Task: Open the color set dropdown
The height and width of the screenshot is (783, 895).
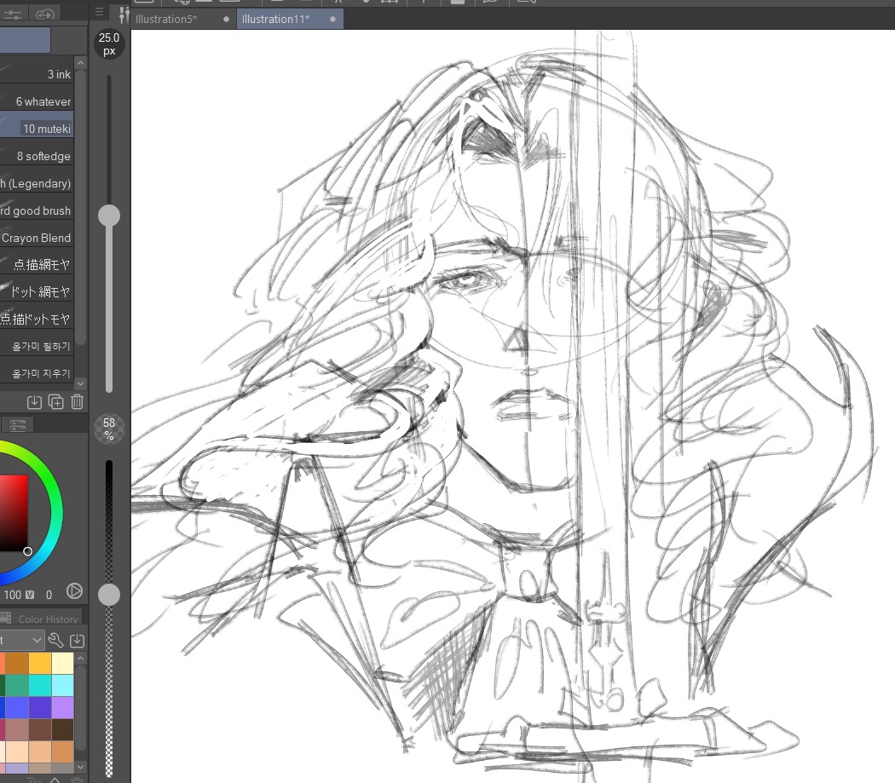Action: (23, 640)
